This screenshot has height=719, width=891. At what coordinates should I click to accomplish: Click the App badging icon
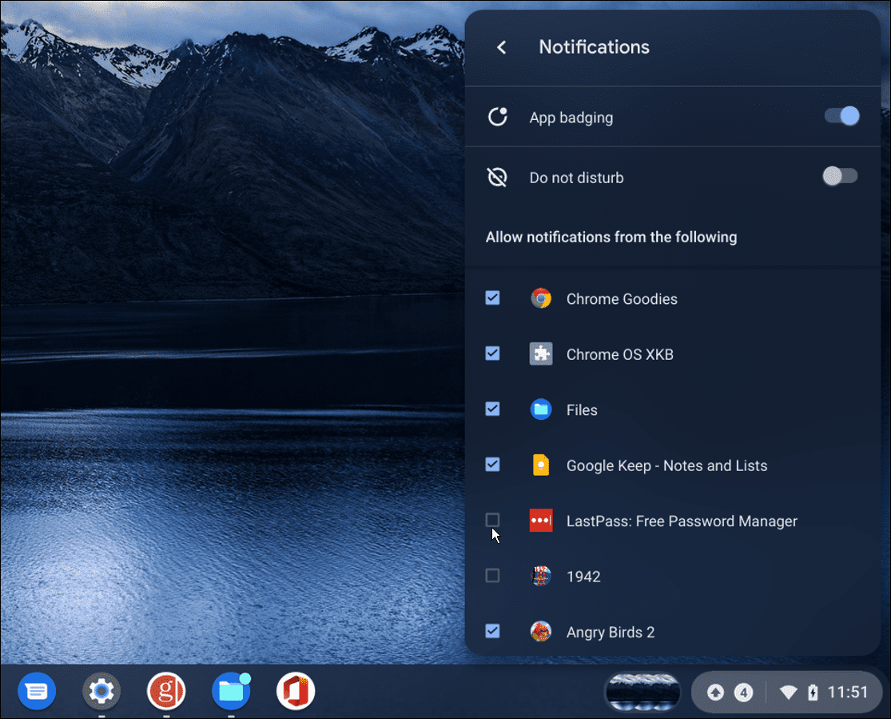[498, 117]
